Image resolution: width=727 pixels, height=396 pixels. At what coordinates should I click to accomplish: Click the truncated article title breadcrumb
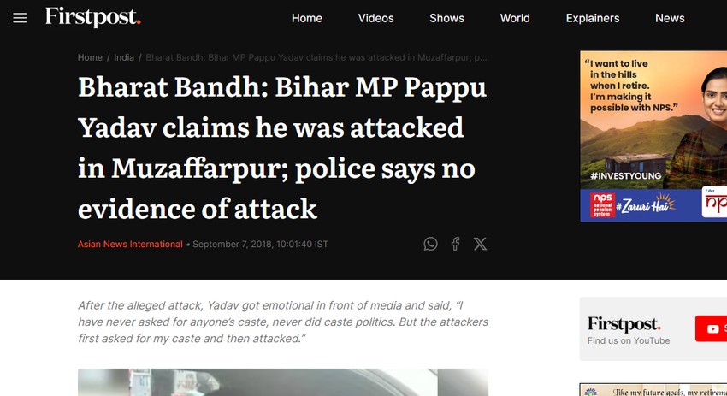click(x=316, y=57)
